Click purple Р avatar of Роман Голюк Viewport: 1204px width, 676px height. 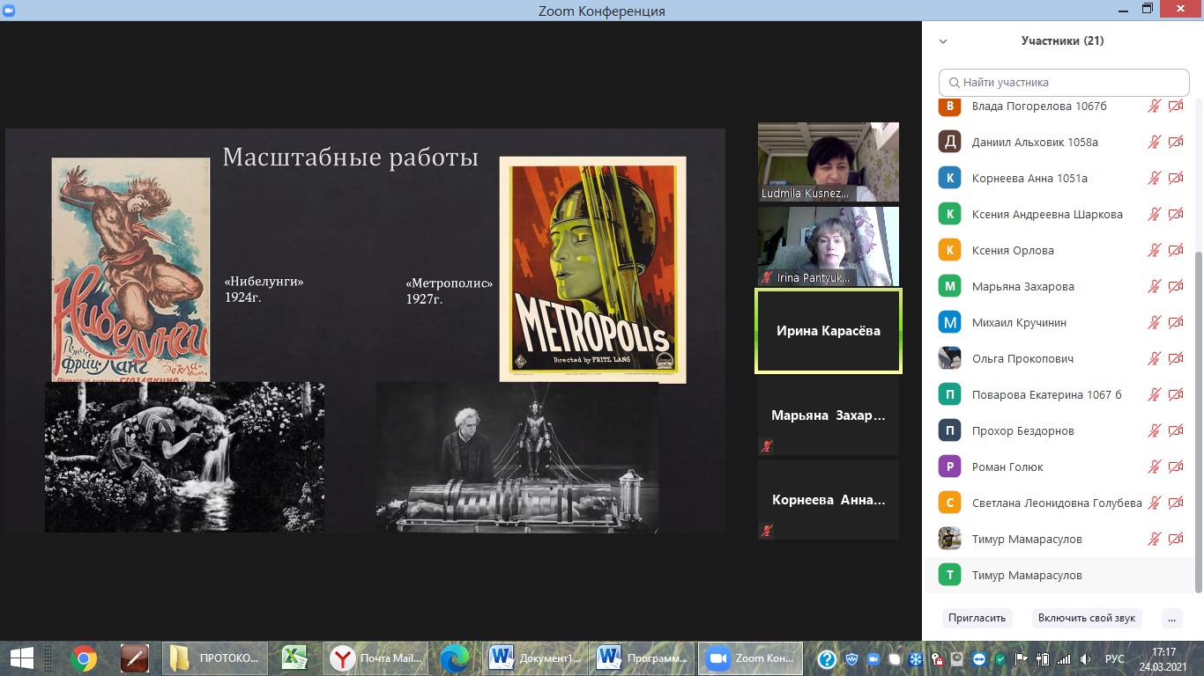[x=949, y=467]
